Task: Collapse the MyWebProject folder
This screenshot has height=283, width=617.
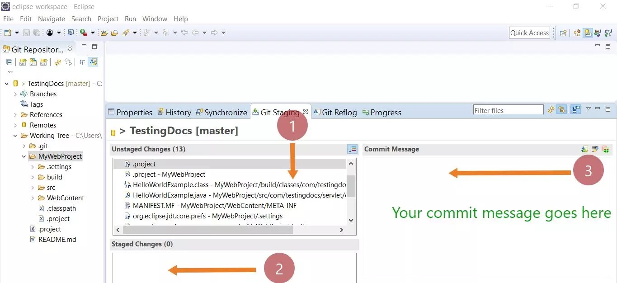Action: click(24, 156)
